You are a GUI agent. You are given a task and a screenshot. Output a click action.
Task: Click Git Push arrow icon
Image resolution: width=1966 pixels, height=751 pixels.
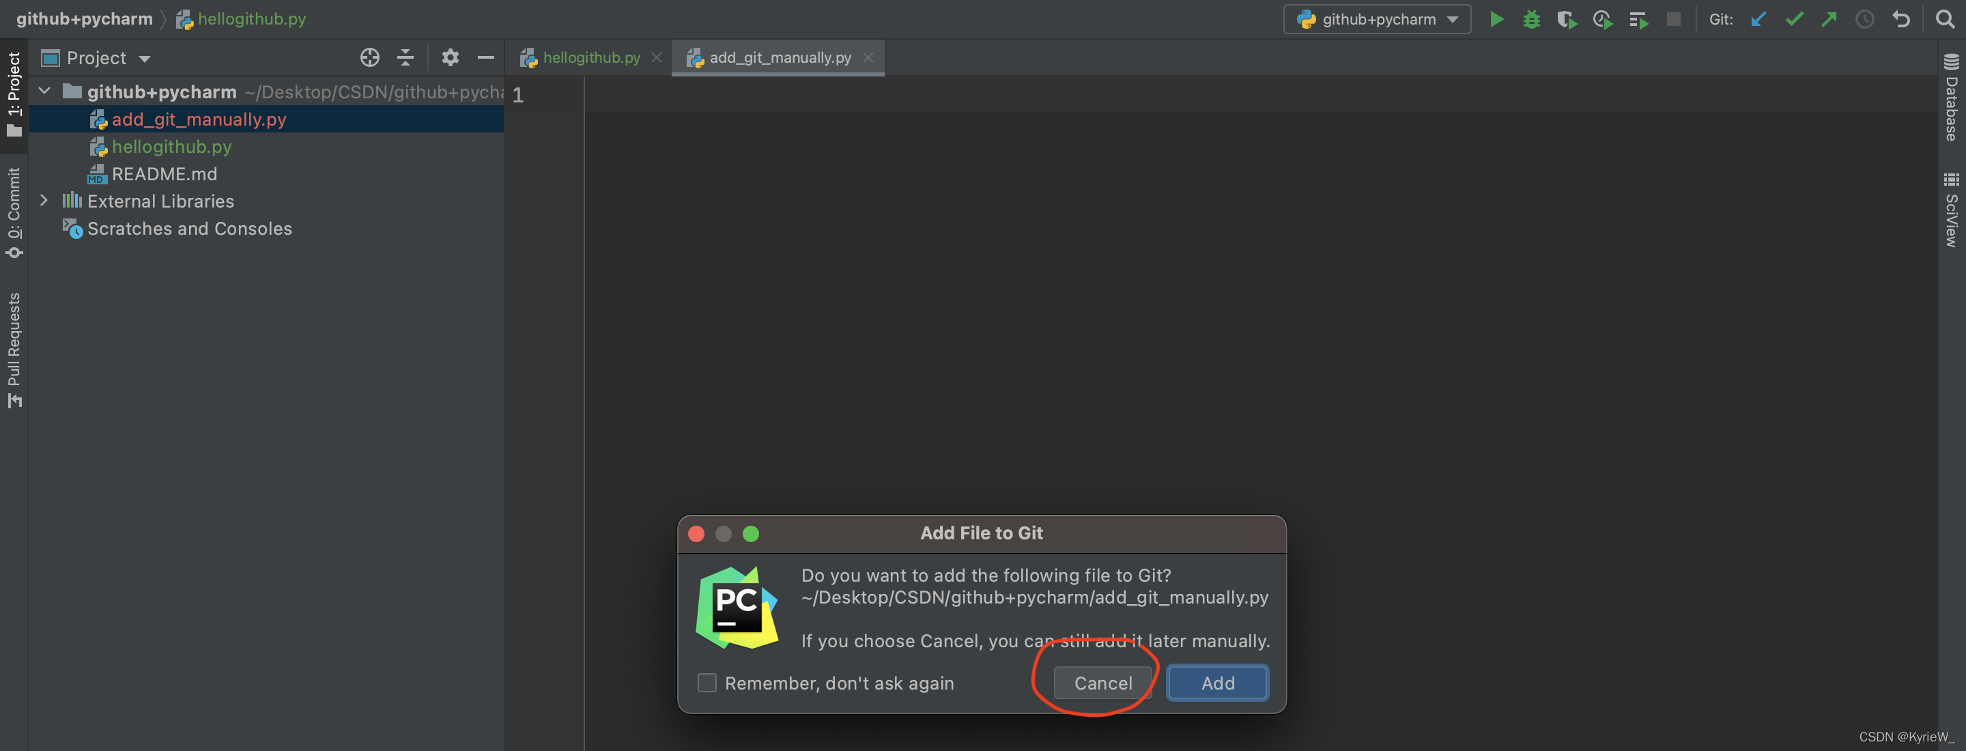tap(1829, 20)
